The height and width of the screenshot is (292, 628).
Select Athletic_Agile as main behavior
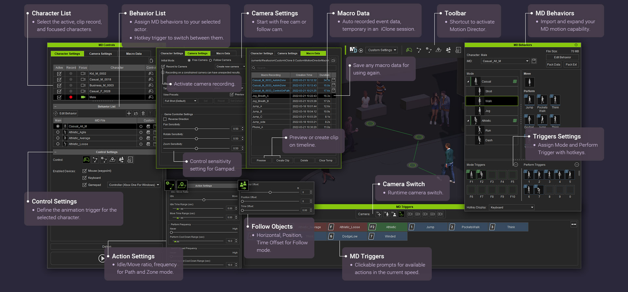[58, 132]
